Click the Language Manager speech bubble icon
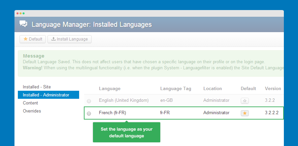 pos(23,24)
